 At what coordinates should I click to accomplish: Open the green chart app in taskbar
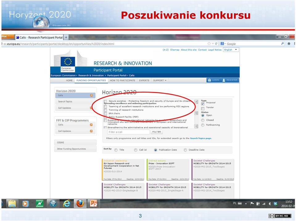40,204
